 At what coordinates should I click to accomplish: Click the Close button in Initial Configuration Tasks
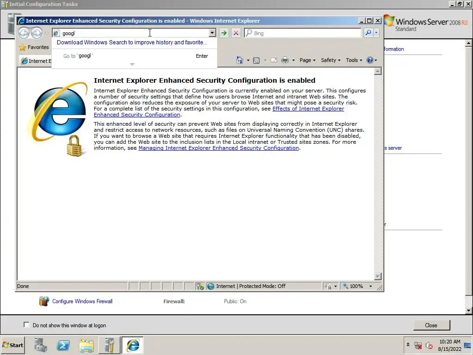tap(431, 325)
